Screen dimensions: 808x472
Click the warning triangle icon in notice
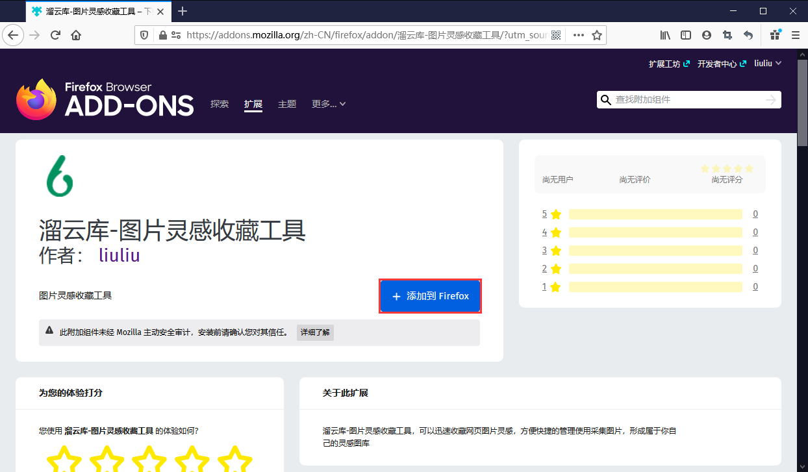49,330
